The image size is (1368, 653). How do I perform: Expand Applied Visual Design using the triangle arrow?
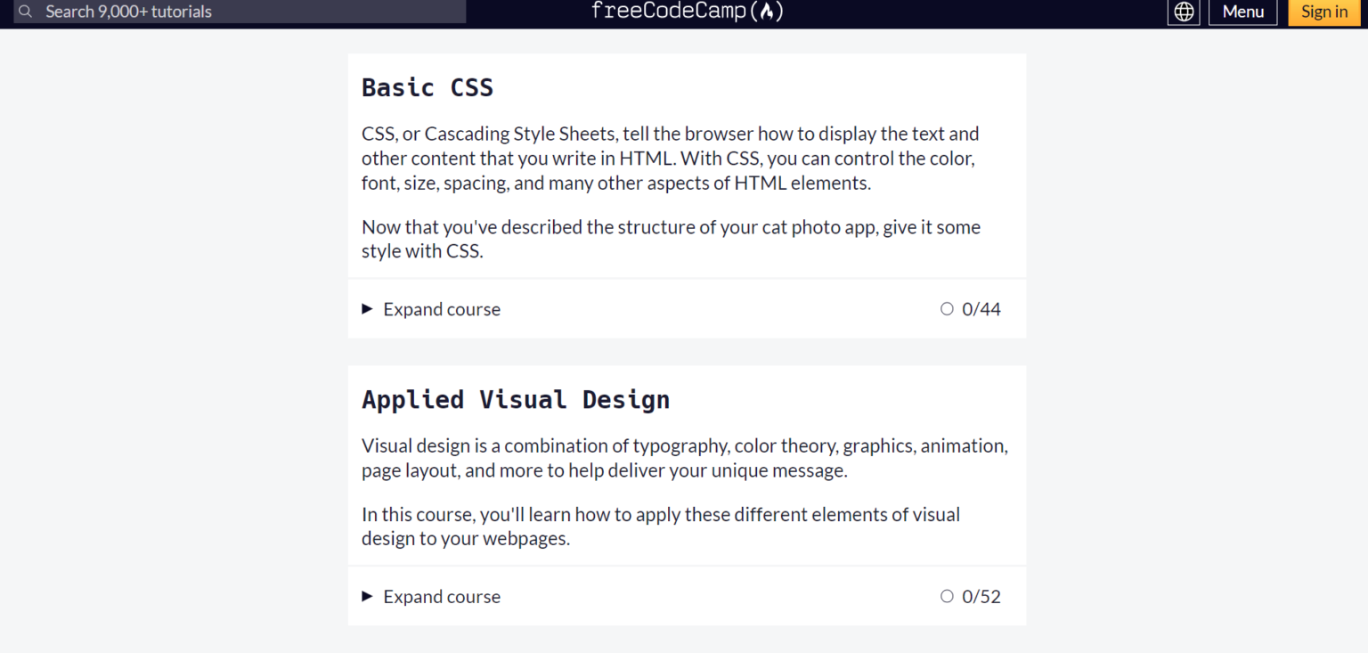pyautogui.click(x=367, y=597)
